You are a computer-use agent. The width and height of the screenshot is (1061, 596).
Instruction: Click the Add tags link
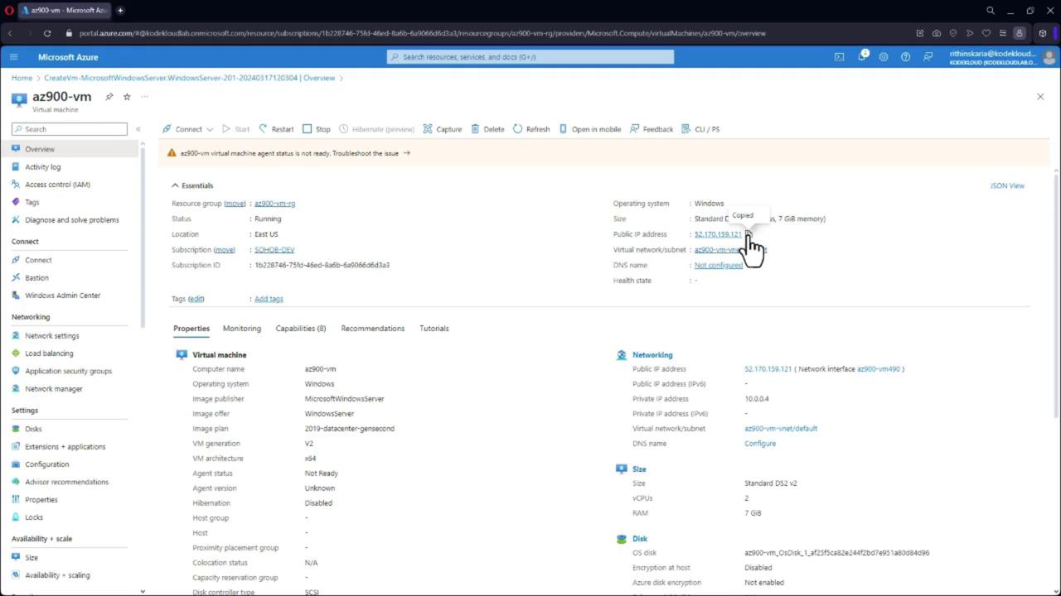[269, 299]
